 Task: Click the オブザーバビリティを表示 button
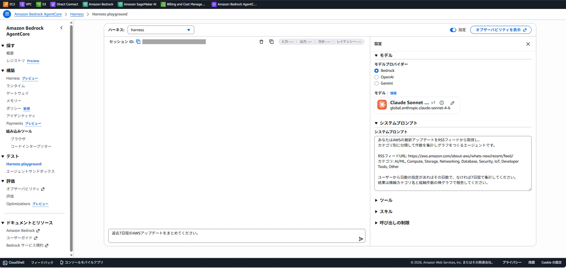click(501, 30)
